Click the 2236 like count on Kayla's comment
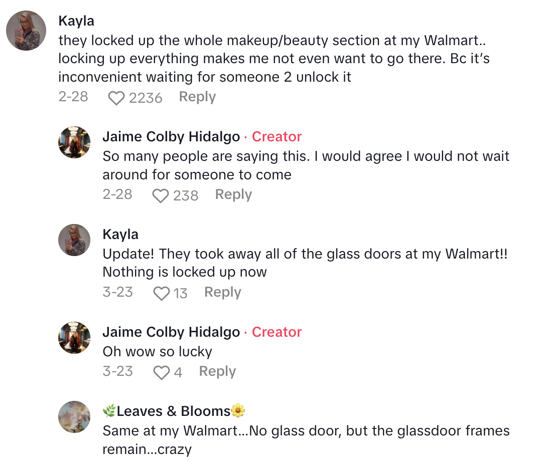 point(146,98)
